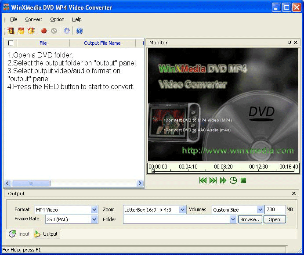The width and height of the screenshot is (304, 255).
Task: Click the fast forward playback button
Action: [x=223, y=180]
